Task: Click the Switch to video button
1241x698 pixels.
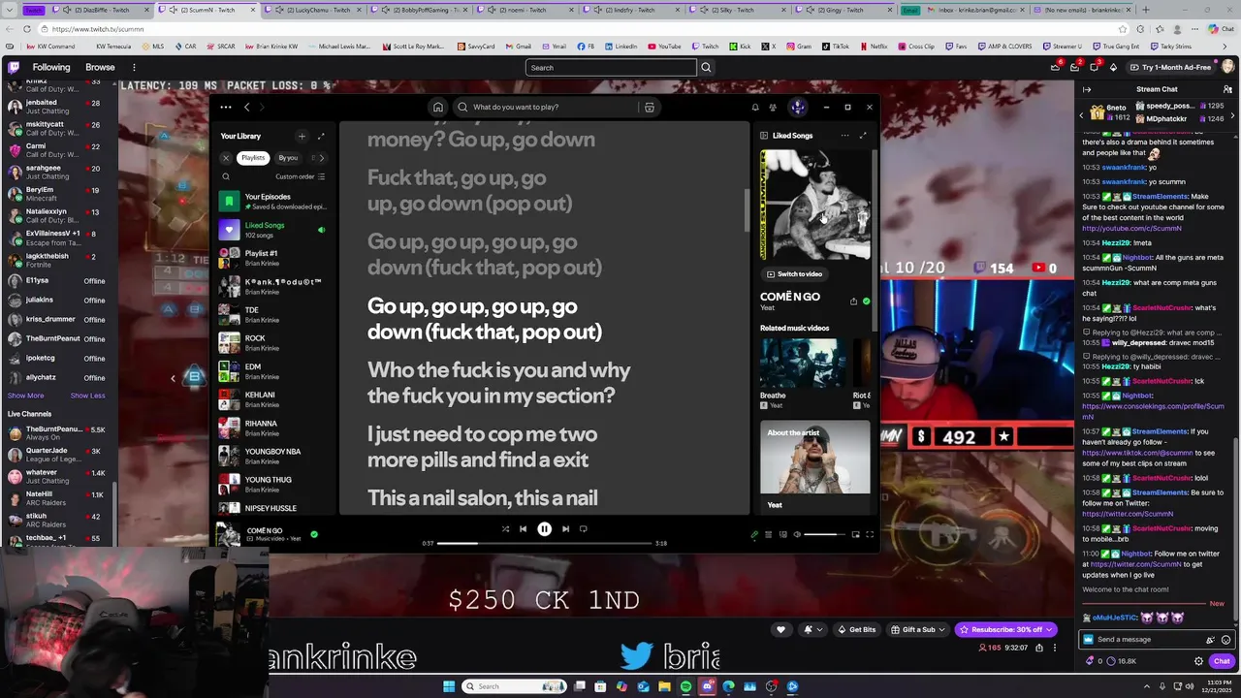Action: (793, 274)
